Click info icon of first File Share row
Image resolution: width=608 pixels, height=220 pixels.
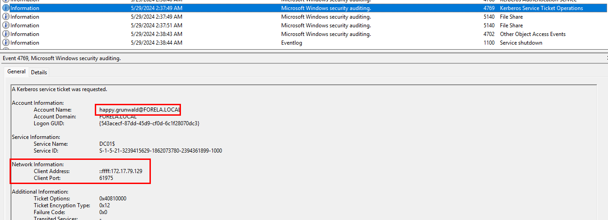(x=6, y=17)
